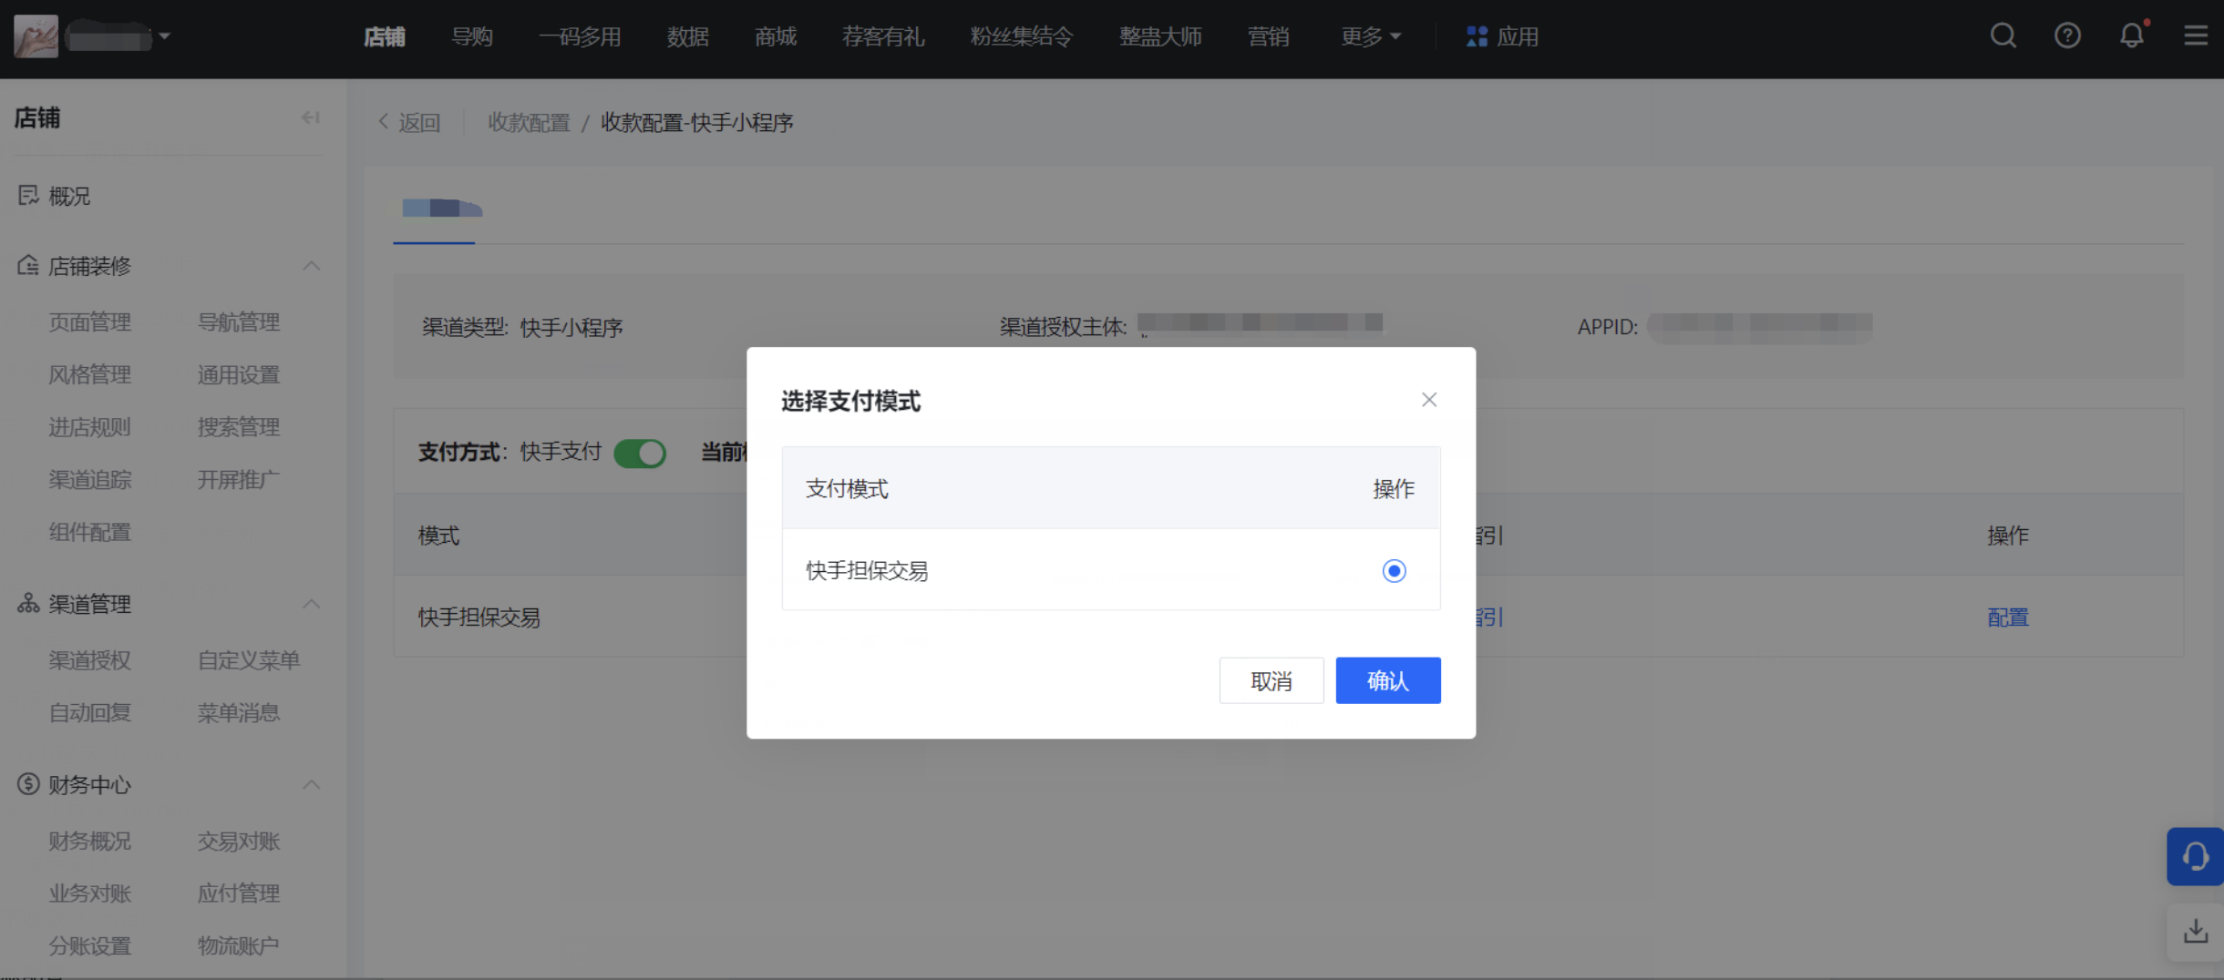This screenshot has height=980, width=2224.
Task: Open 物流账户 in sidebar
Action: (239, 945)
